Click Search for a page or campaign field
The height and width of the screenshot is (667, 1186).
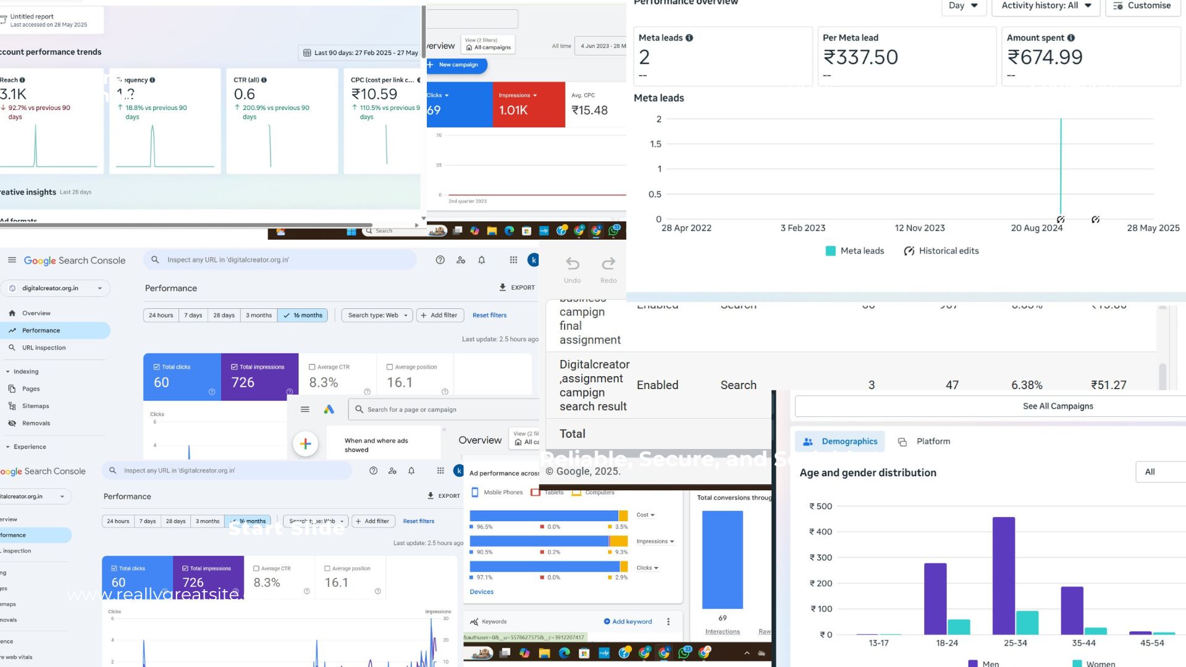click(444, 409)
